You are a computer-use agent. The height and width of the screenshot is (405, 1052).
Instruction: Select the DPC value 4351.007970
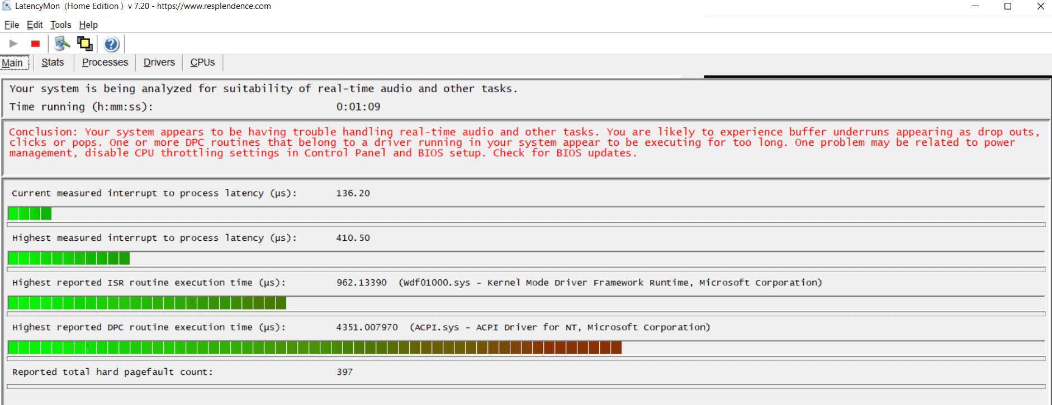[367, 327]
